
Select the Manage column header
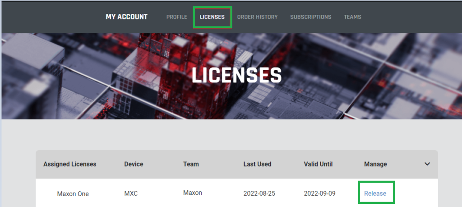375,164
